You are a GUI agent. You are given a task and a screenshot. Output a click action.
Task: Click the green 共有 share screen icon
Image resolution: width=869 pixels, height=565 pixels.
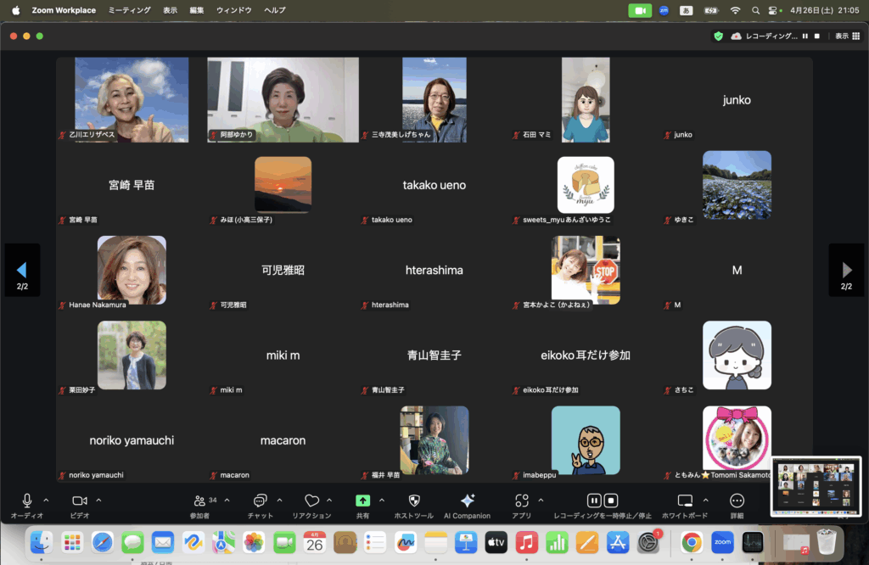(362, 501)
